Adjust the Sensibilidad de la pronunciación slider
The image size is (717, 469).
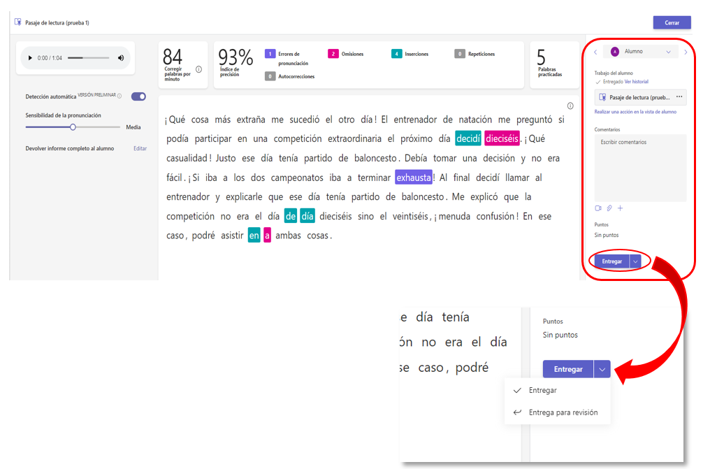72,127
